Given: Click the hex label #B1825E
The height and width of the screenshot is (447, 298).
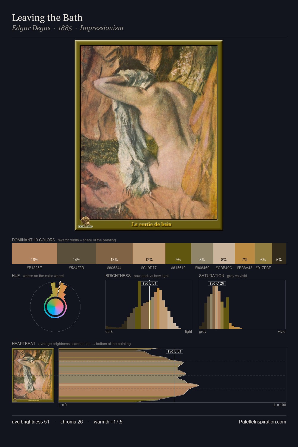Looking at the screenshot, I should point(35,268).
